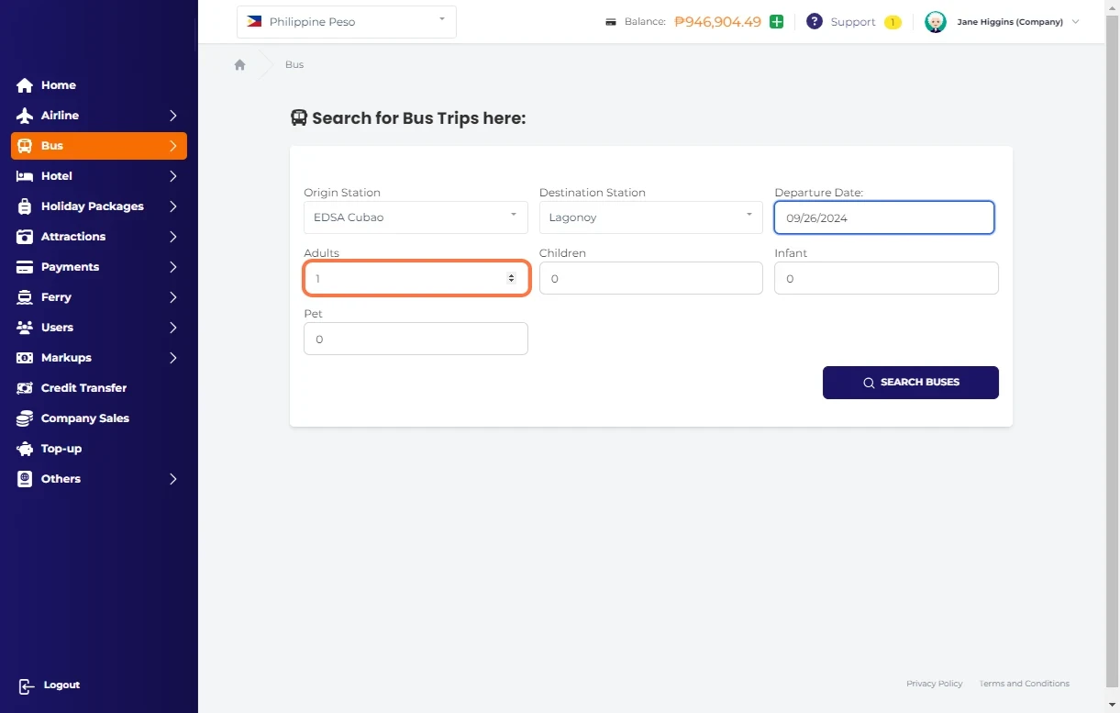Click the Logout icon in sidebar
The height and width of the screenshot is (713, 1120).
27,685
